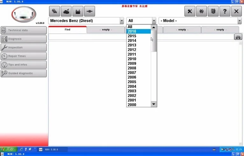The image size is (244, 156).
Task: Click the circular update arrows icon
Action: (x=202, y=11)
